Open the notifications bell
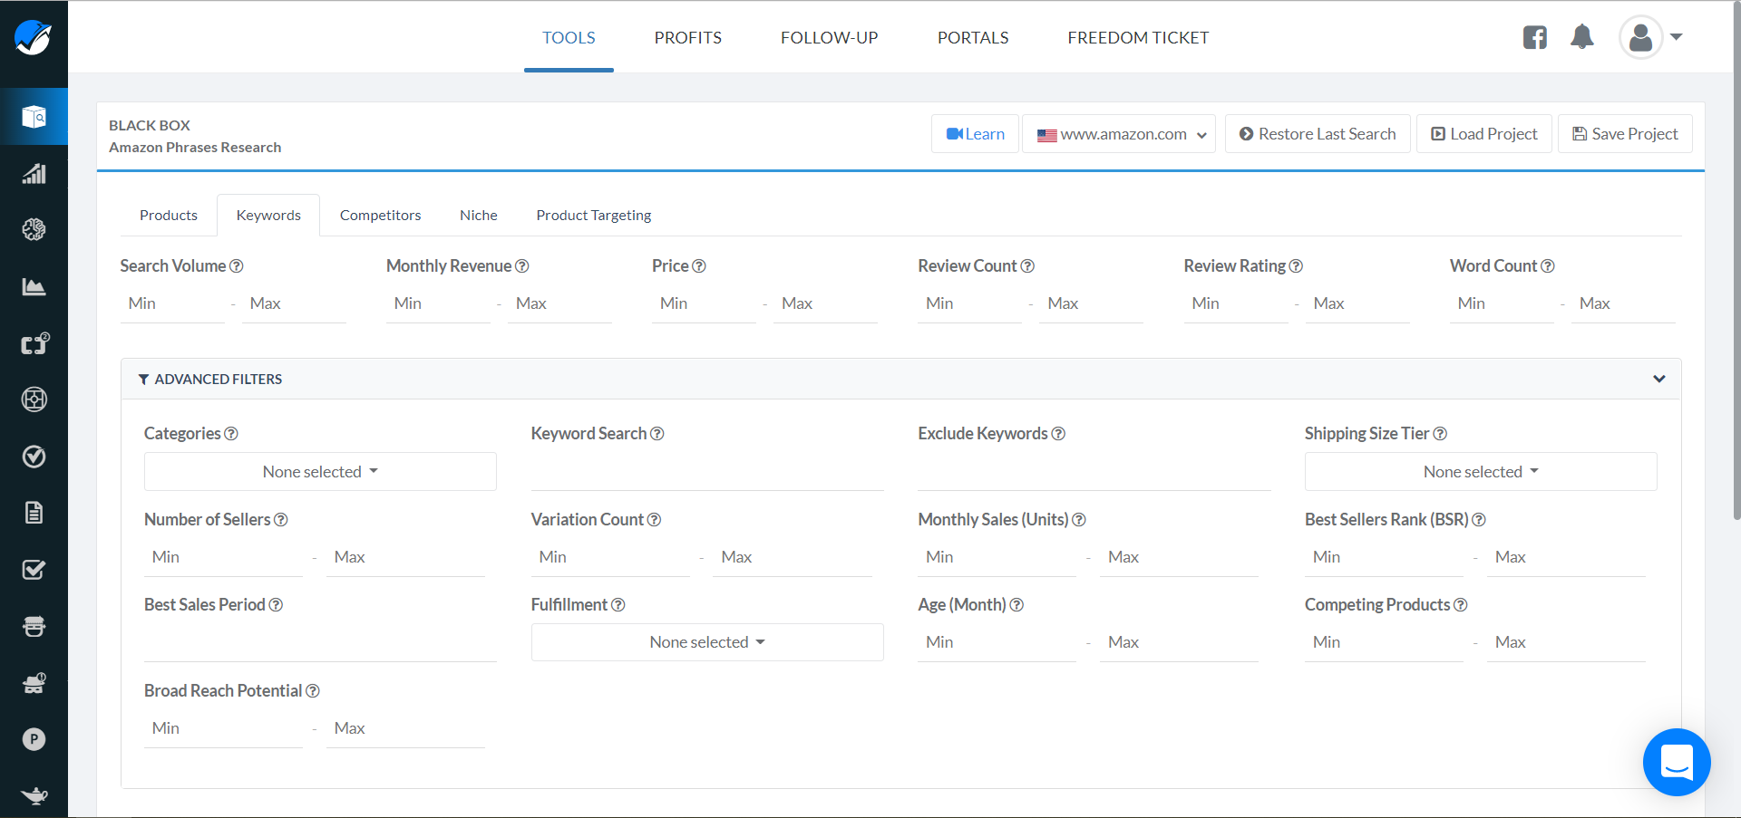Viewport: 1741px width, 818px height. click(1582, 37)
